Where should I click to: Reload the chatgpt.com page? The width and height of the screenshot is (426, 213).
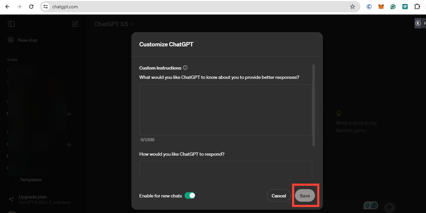click(31, 7)
